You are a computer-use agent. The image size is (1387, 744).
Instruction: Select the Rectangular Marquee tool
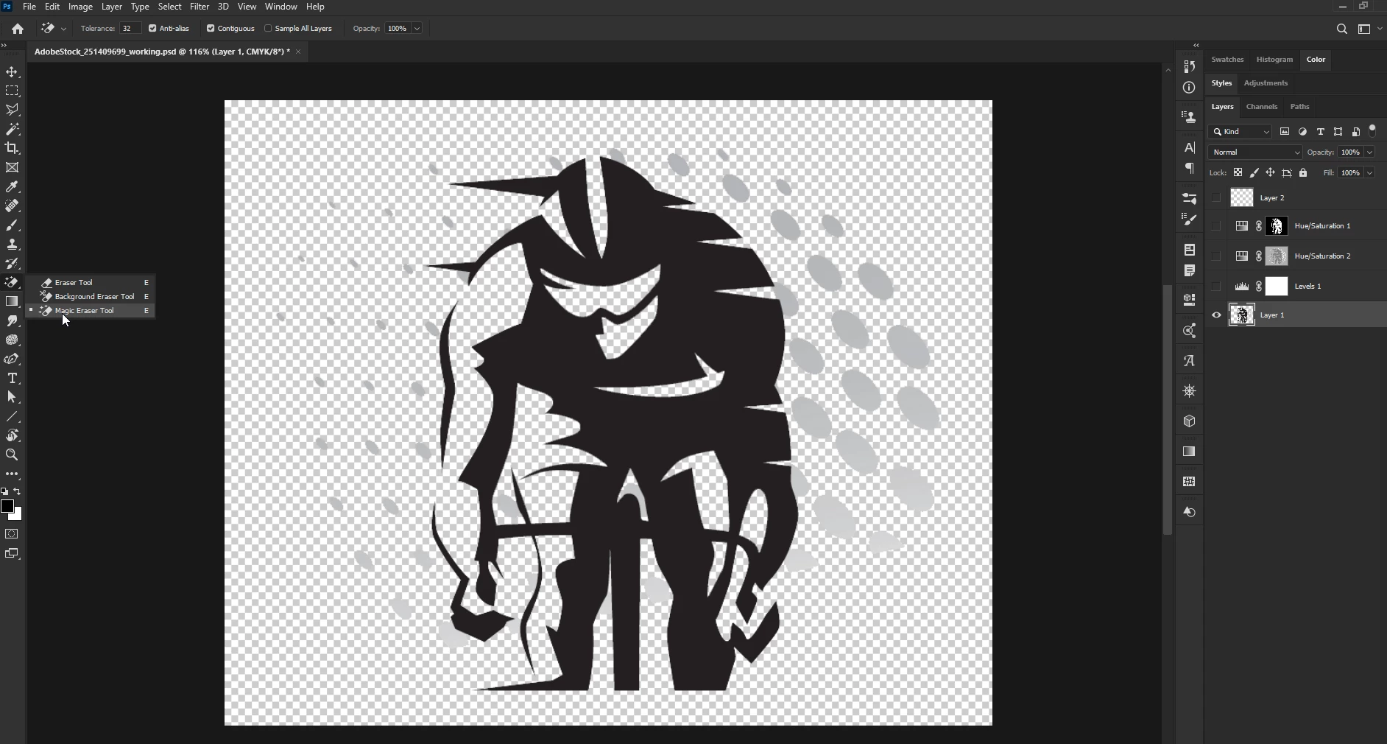(12, 91)
